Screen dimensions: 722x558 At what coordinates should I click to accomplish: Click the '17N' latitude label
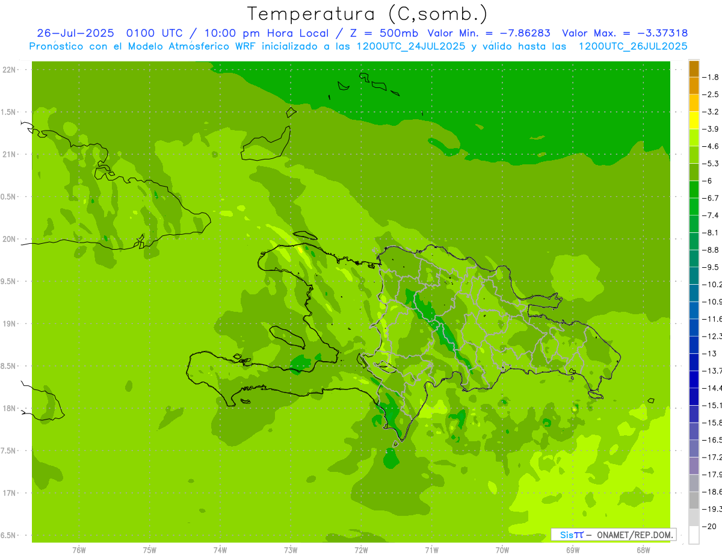click(x=9, y=493)
